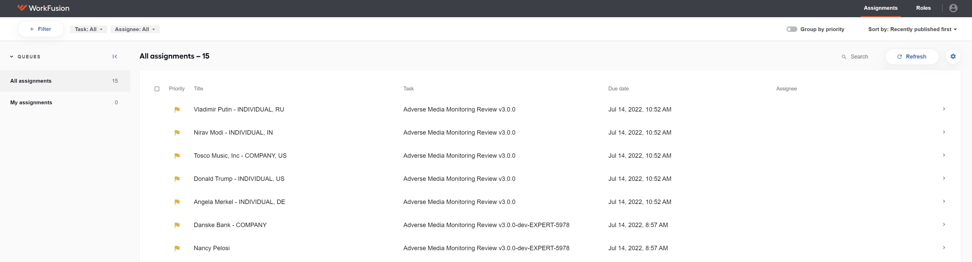
Task: Open the Task: All filter dropdown
Action: 89,29
